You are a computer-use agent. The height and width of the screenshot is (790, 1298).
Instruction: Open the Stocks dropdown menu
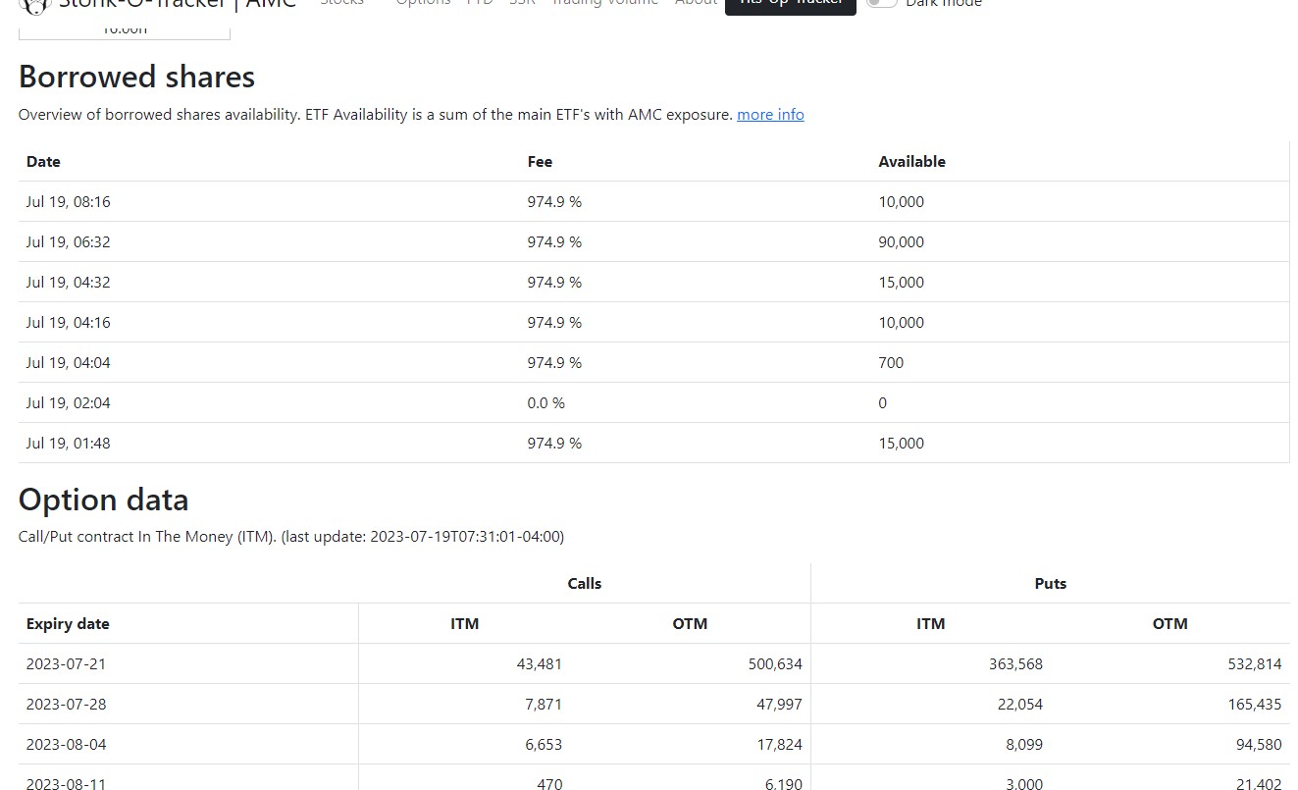pos(342,3)
